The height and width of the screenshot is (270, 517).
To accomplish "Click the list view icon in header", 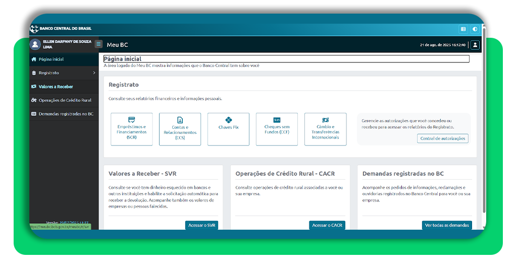I will click(463, 29).
